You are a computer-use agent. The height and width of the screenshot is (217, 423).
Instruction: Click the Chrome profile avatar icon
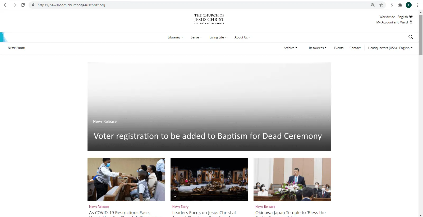click(x=409, y=5)
